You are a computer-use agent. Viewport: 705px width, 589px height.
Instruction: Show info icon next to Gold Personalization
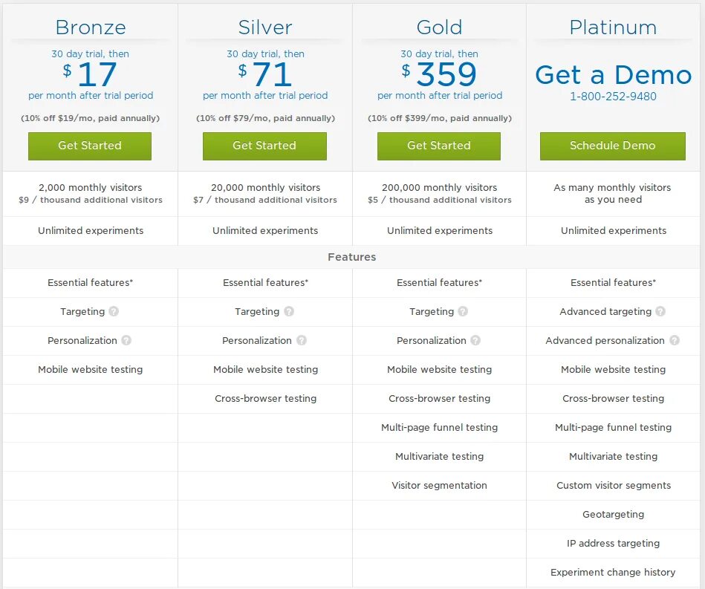475,340
